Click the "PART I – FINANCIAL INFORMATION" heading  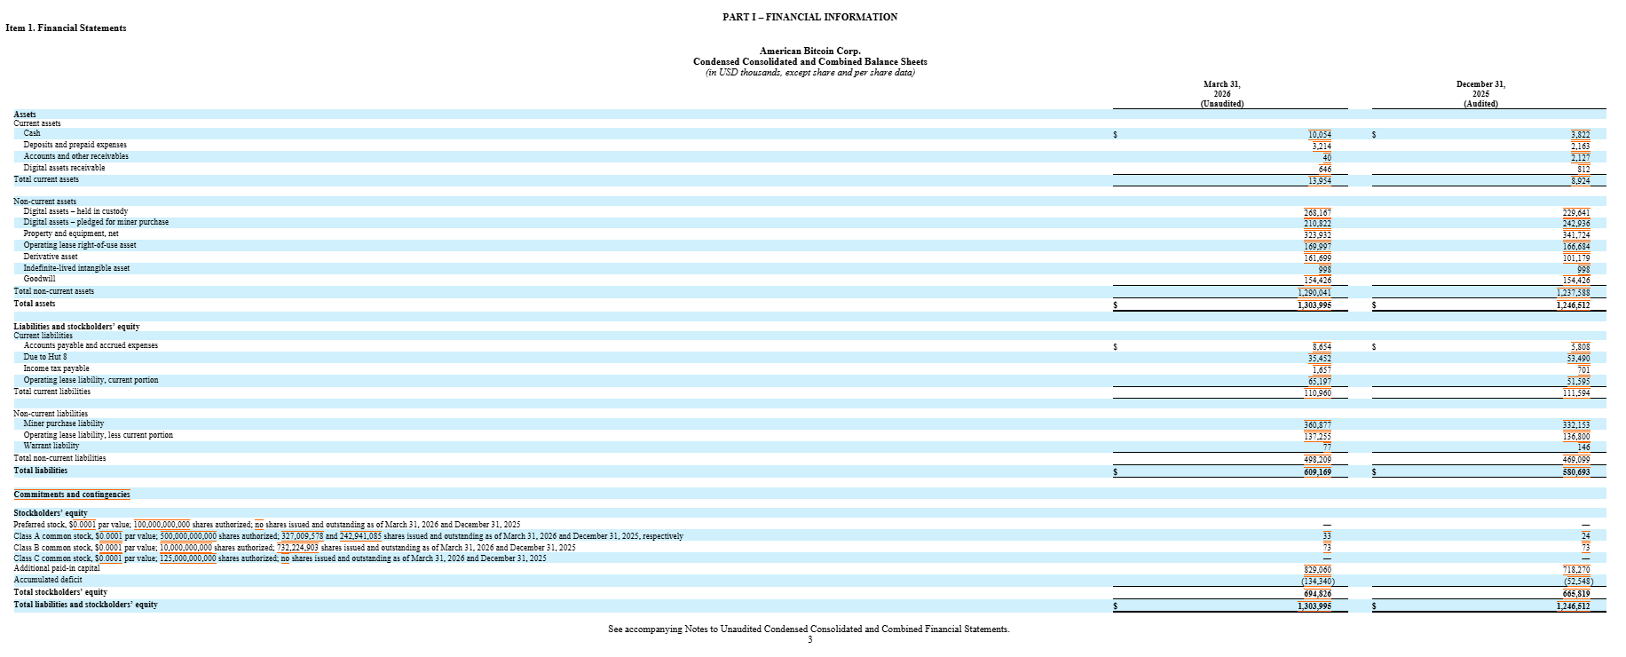coord(809,17)
